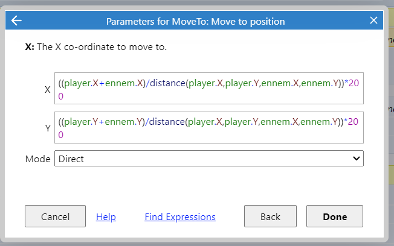
Task: Go to previous step with Back button
Action: 270,216
